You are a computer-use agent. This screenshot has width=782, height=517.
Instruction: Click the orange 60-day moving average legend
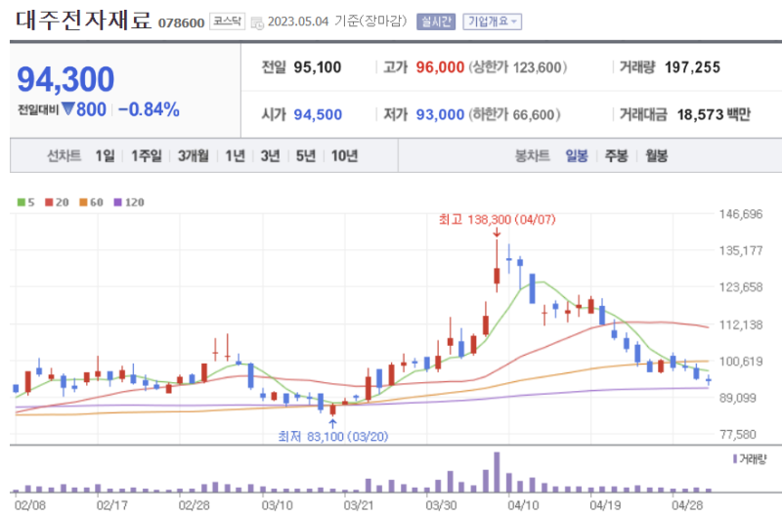pos(91,202)
